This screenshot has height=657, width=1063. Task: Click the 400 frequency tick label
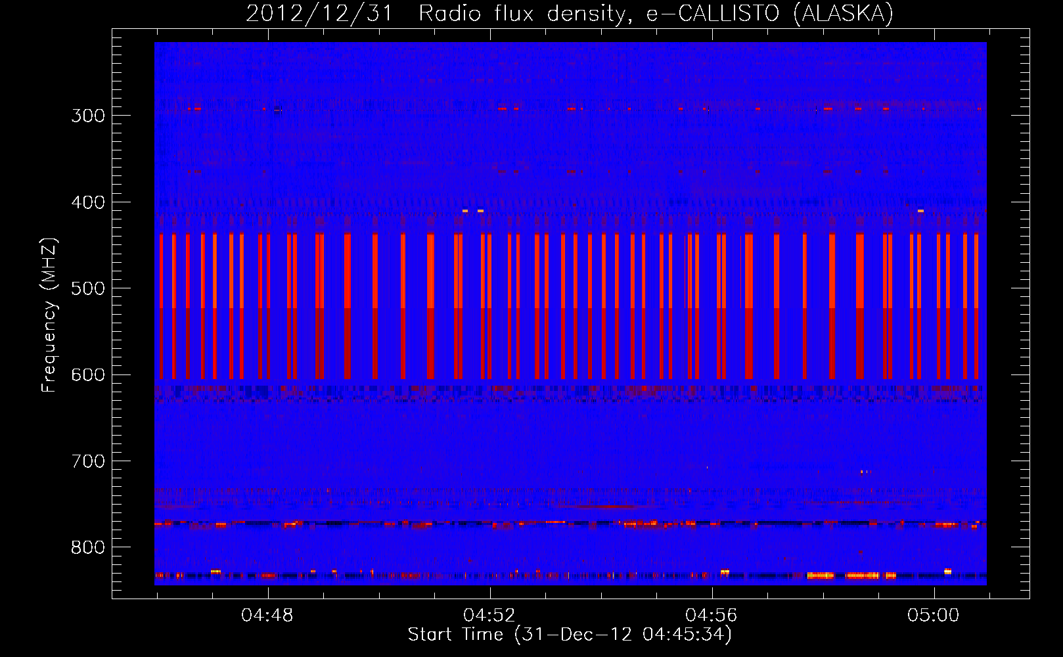(88, 202)
